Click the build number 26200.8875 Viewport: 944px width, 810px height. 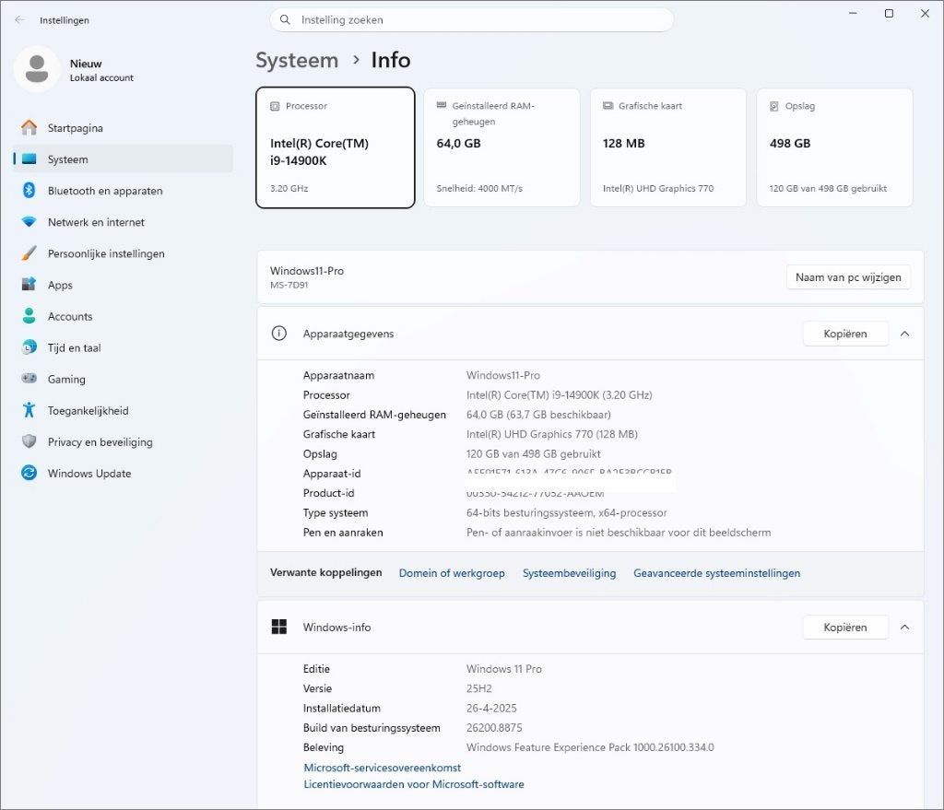tap(494, 728)
